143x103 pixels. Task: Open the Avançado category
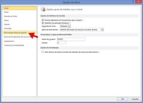coord(19,29)
